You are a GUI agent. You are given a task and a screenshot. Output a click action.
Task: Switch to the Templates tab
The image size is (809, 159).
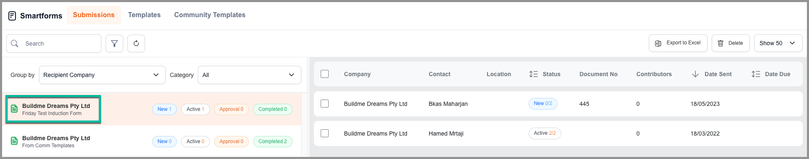pos(144,15)
